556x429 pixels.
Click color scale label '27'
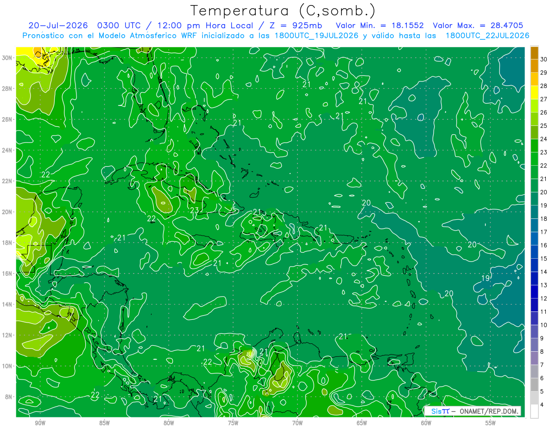(543, 99)
